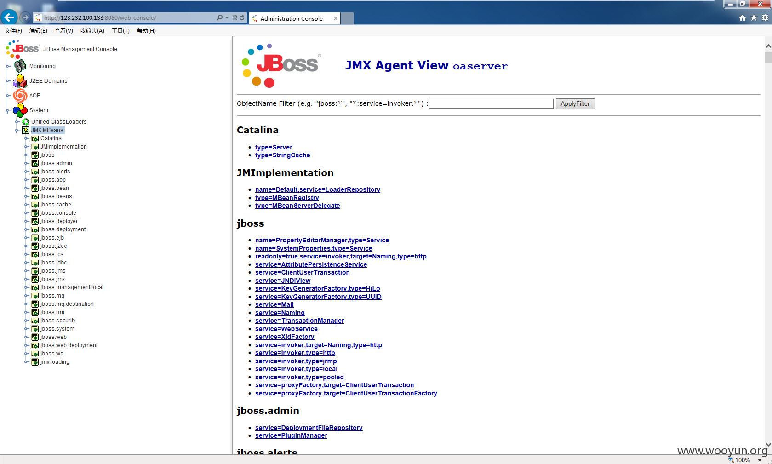Click the jboss.jdbc domain icon
The height and width of the screenshot is (464, 772).
pyautogui.click(x=35, y=263)
